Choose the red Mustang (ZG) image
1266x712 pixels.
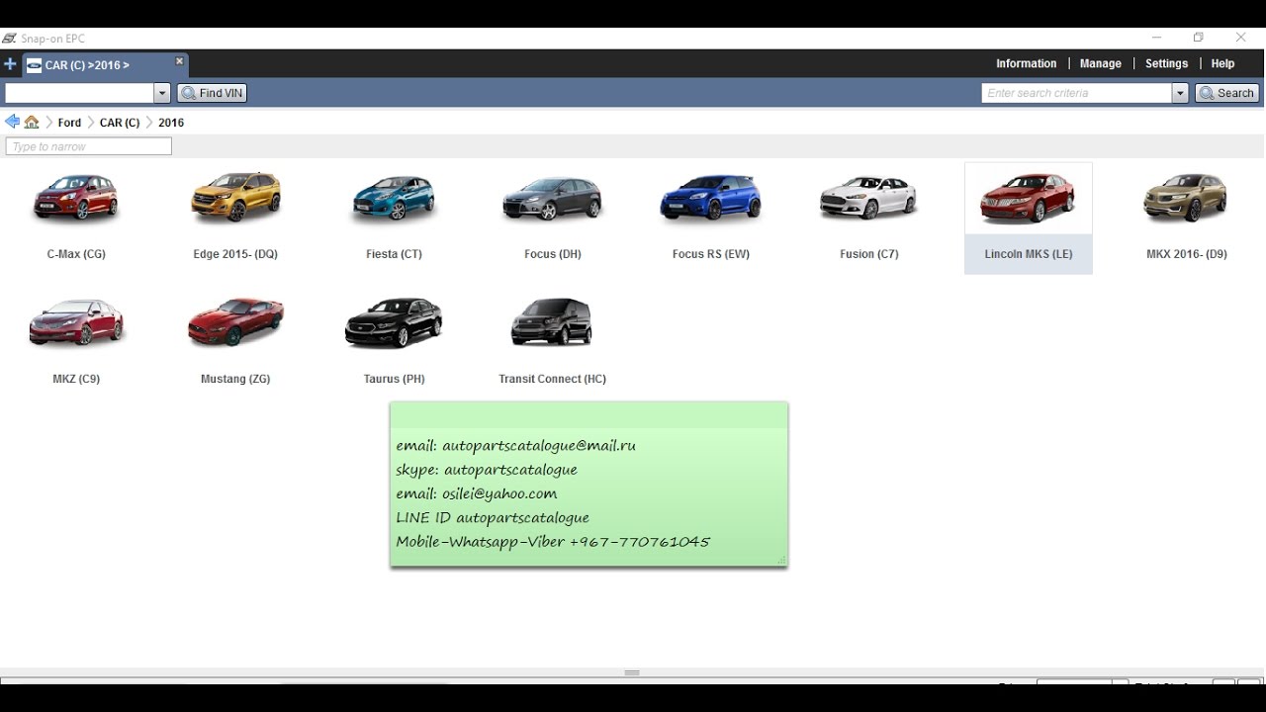(x=235, y=322)
